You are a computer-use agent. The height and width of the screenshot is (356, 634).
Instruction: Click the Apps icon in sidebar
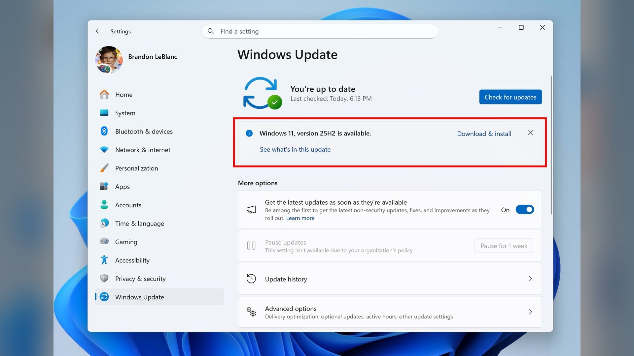pos(104,186)
